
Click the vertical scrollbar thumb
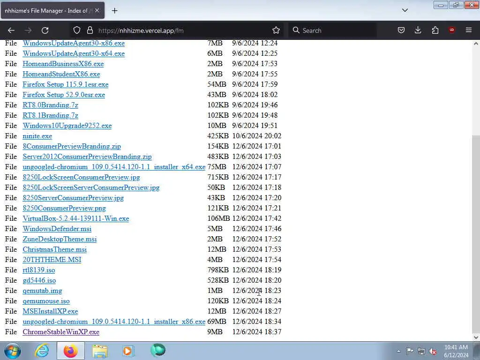(476, 234)
